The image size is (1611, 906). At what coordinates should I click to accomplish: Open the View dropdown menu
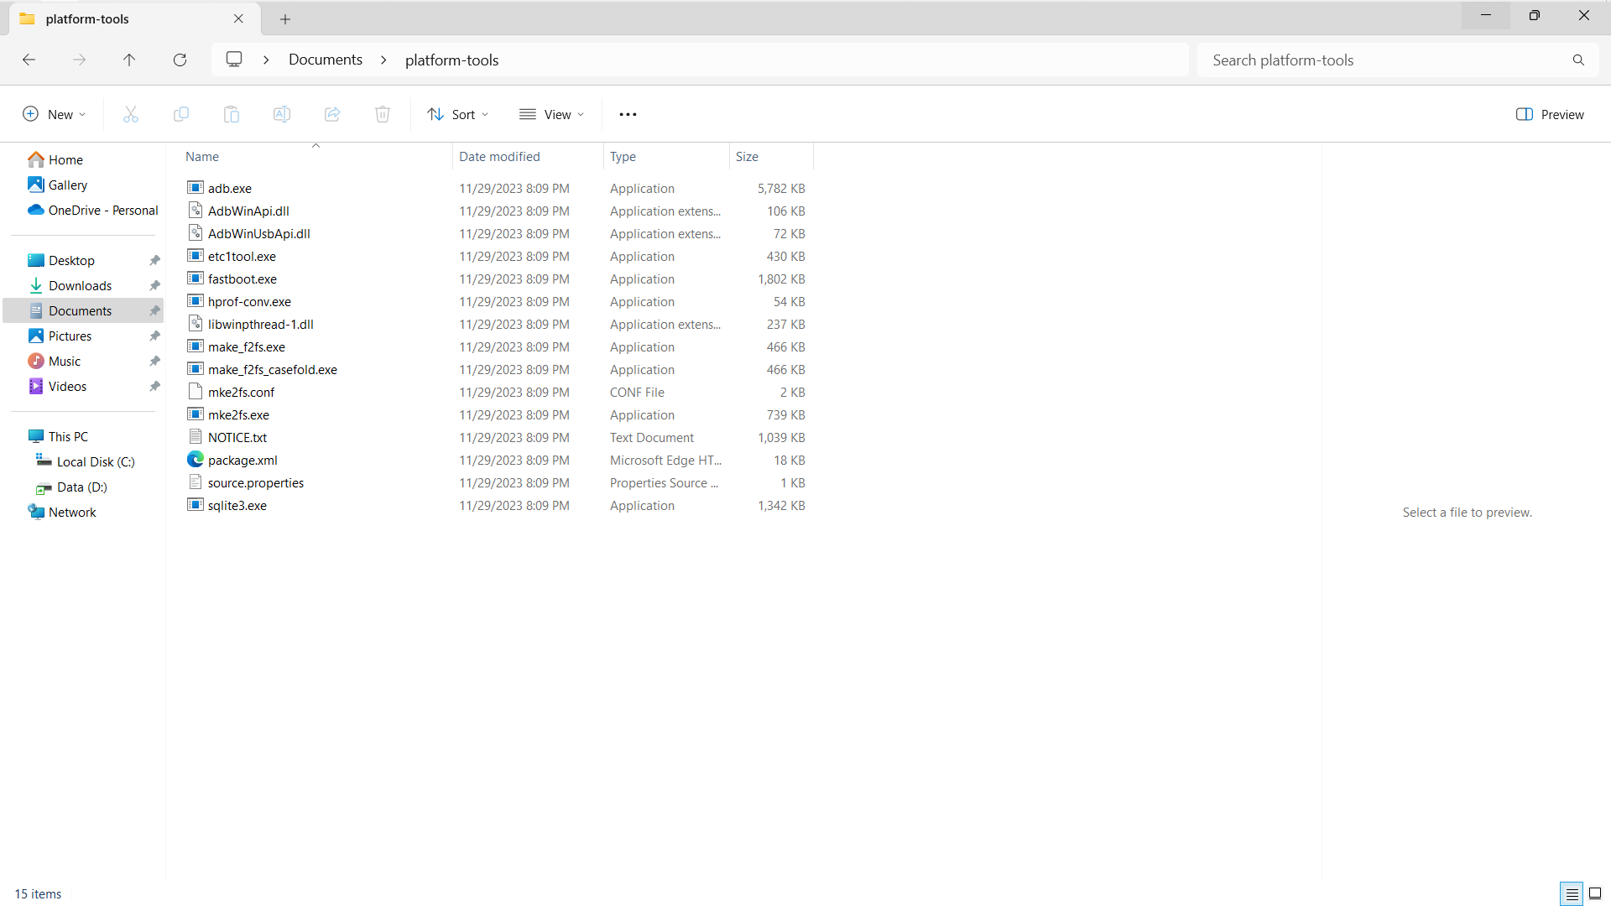tap(552, 114)
